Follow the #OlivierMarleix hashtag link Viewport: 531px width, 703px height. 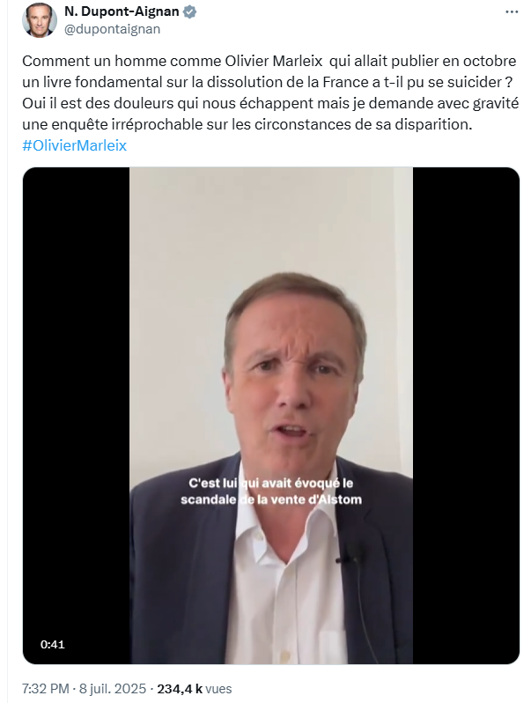[74, 145]
